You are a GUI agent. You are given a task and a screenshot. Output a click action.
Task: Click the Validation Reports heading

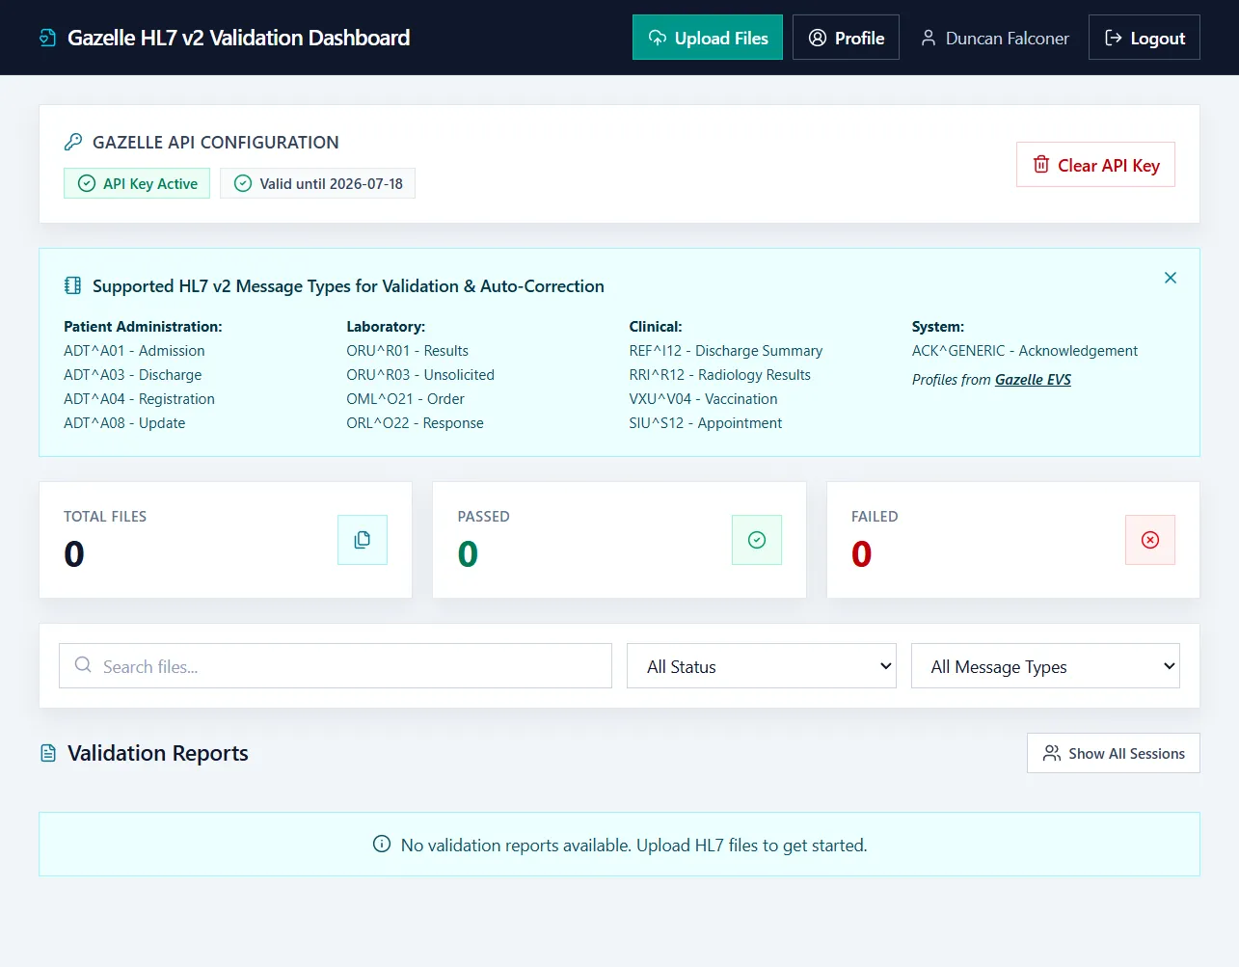158,753
